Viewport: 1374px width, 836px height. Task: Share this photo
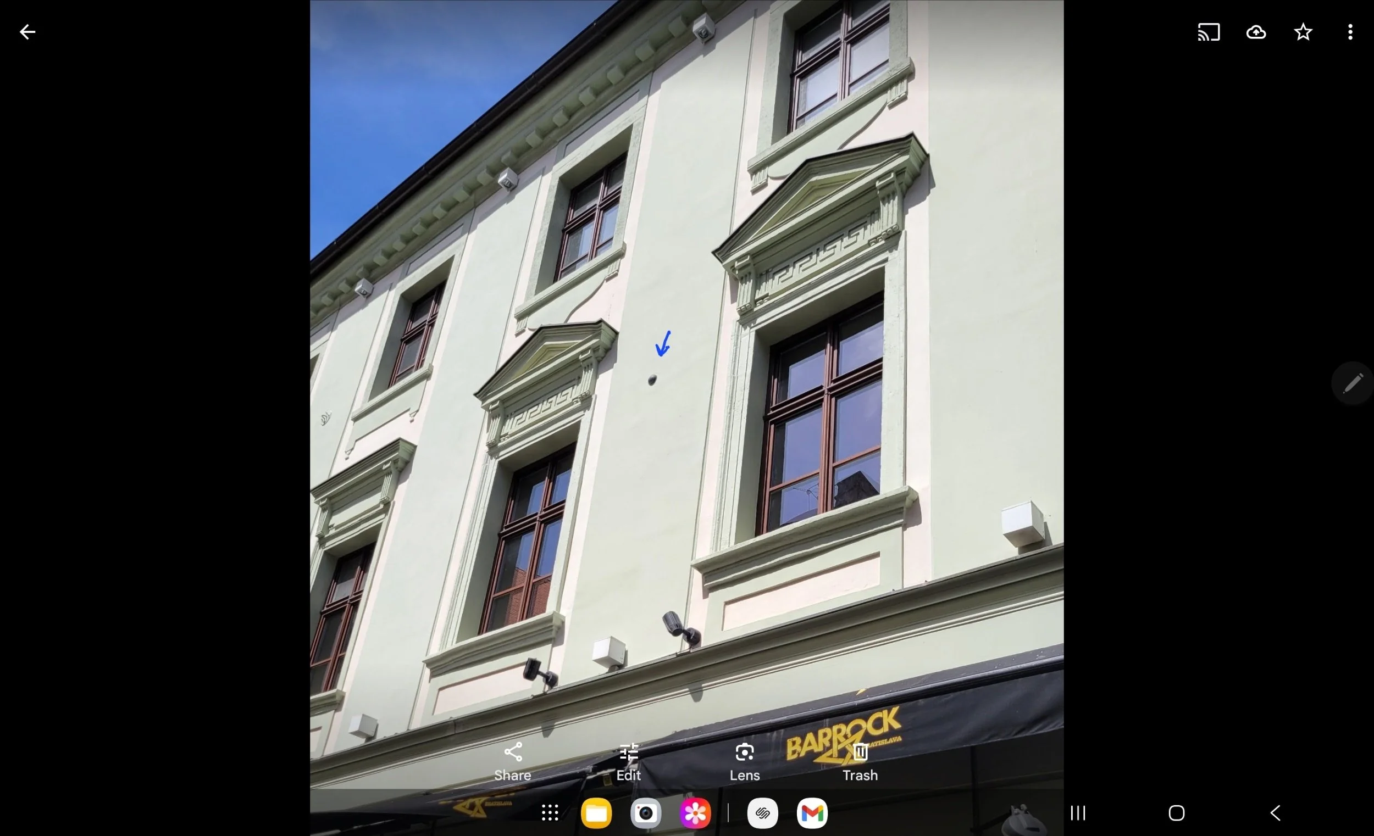(x=512, y=761)
